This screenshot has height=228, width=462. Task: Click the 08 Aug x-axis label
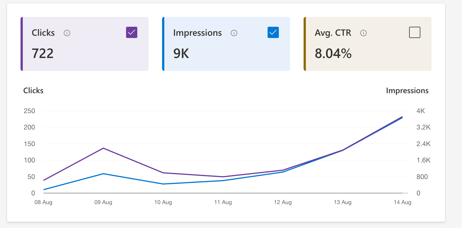pyautogui.click(x=43, y=202)
